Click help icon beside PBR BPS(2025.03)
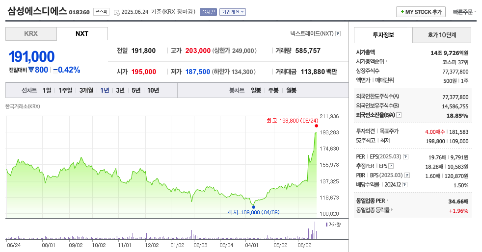 [x=407, y=175]
